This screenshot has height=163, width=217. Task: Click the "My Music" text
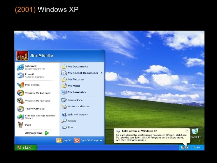(x=74, y=86)
